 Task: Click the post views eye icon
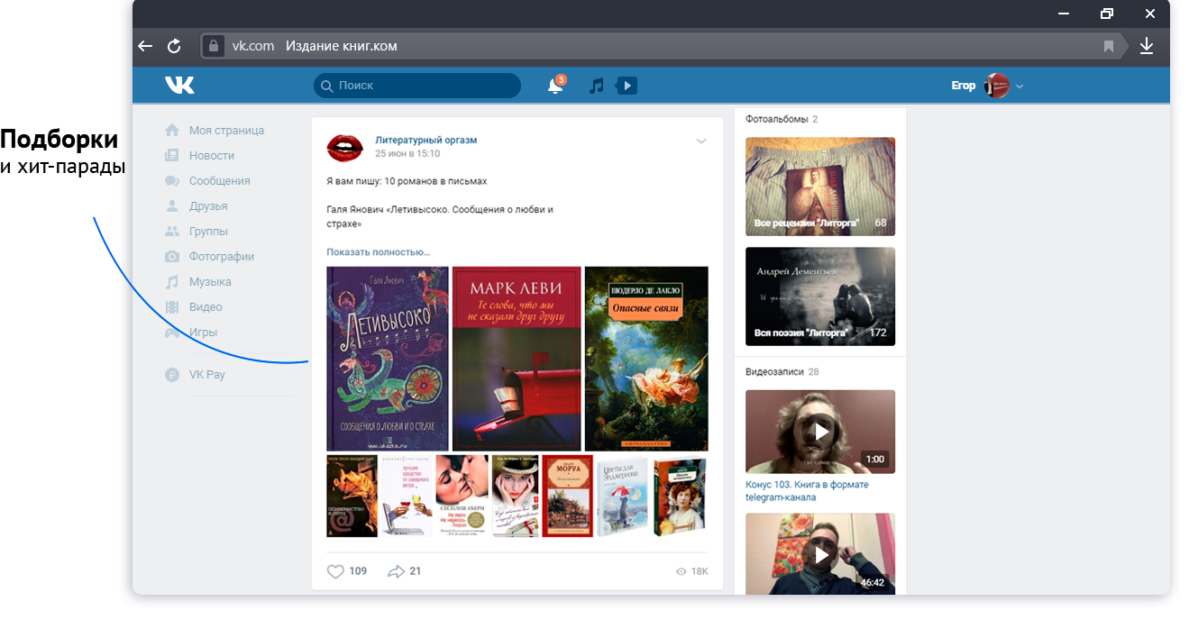(x=681, y=572)
